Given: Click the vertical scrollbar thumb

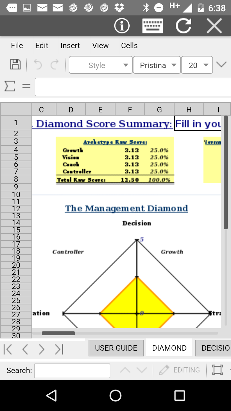Looking at the screenshot, I should tap(226, 172).
